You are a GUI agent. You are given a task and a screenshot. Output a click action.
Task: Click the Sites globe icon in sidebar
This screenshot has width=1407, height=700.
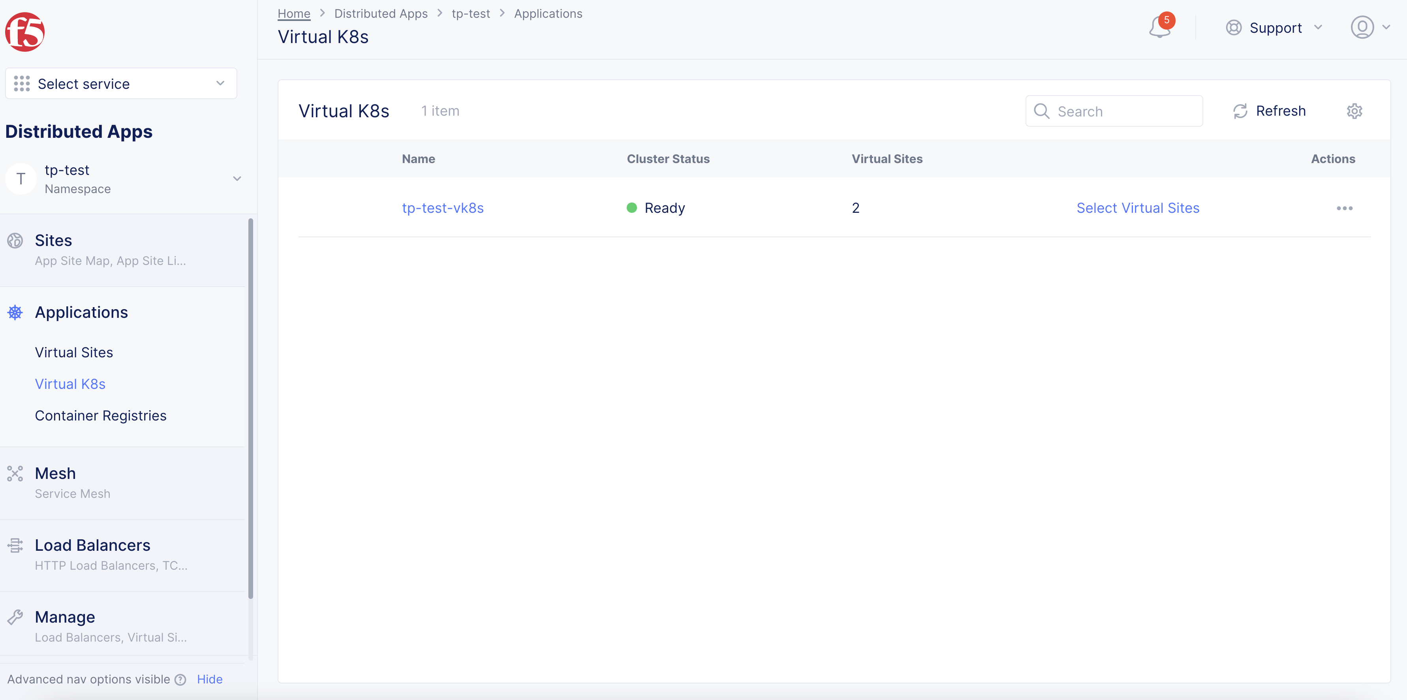pyautogui.click(x=15, y=241)
